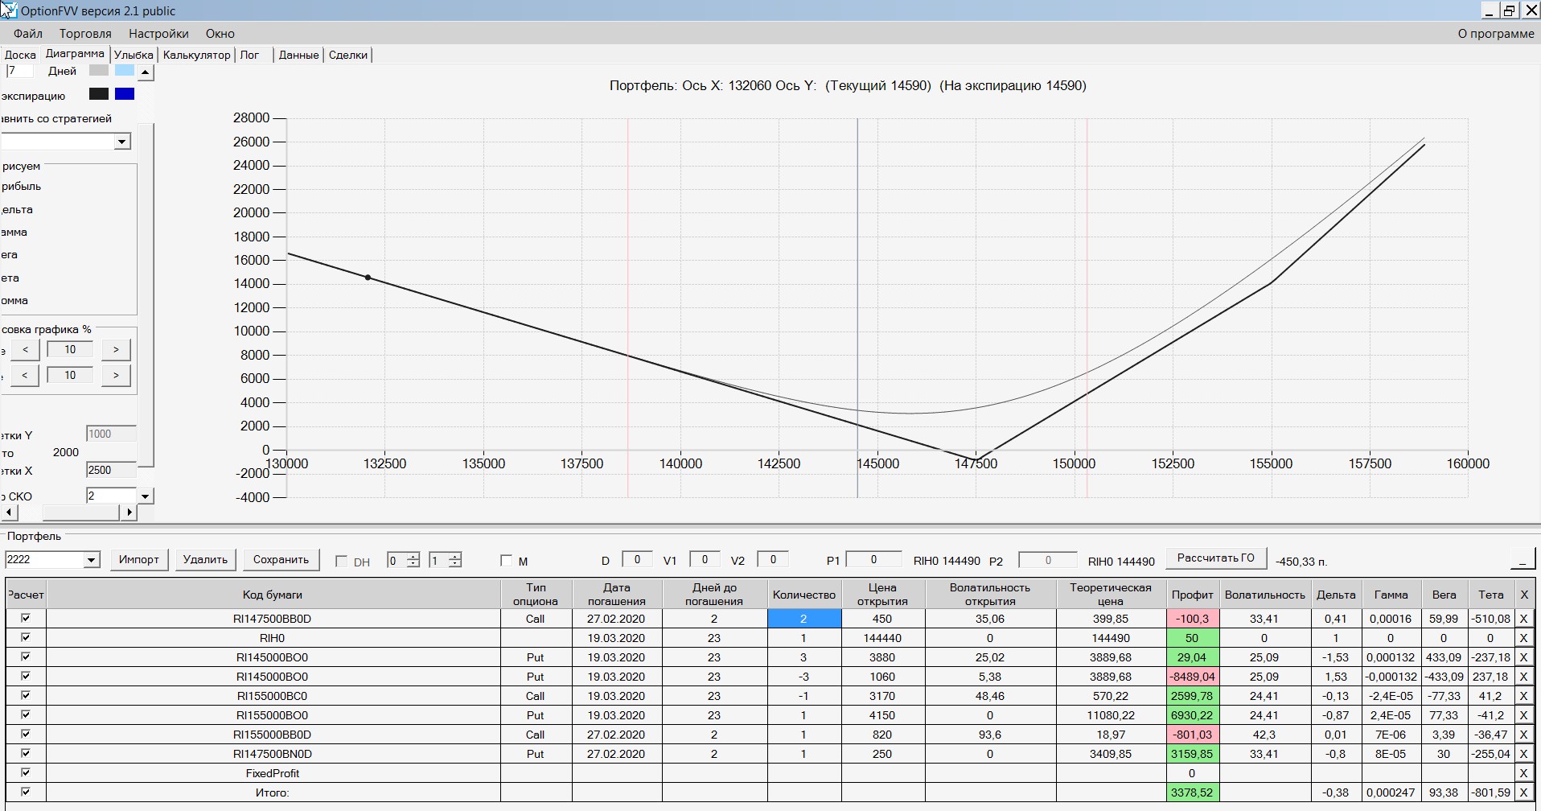Image resolution: width=1541 pixels, height=811 pixels.
Task: Open the Данные tab
Action: tap(298, 55)
